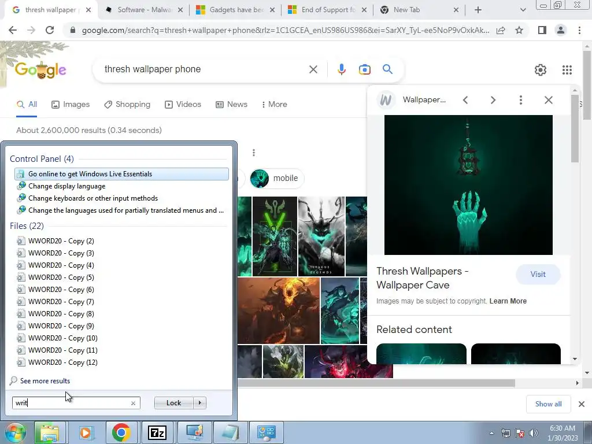This screenshot has width=592, height=444.
Task: Open the three-dot options above the image results
Action: point(254,153)
